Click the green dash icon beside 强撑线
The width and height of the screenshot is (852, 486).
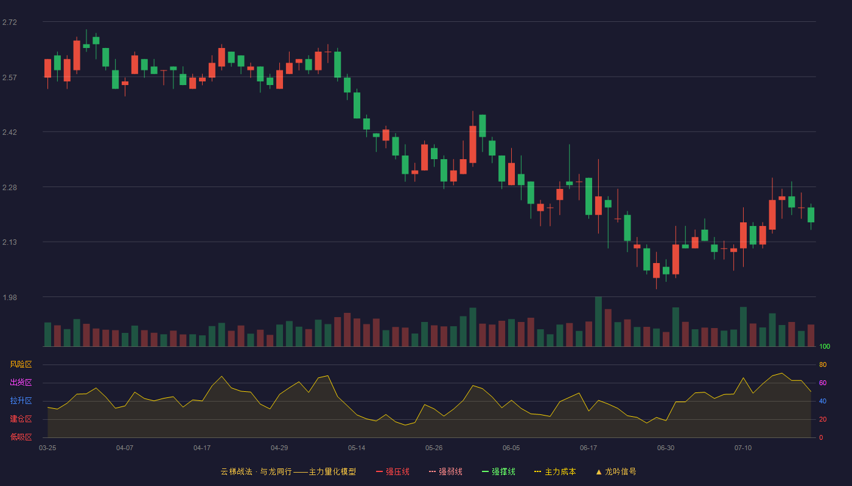tap(486, 471)
